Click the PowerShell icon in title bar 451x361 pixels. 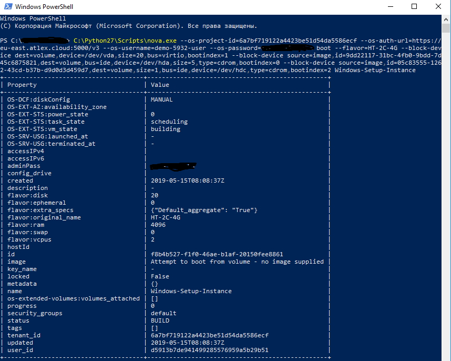point(8,6)
